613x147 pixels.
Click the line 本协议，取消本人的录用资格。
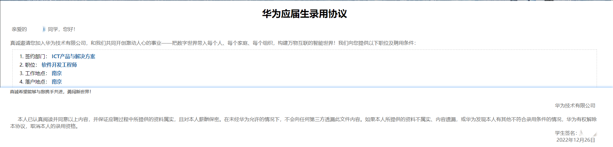[x=44, y=126]
